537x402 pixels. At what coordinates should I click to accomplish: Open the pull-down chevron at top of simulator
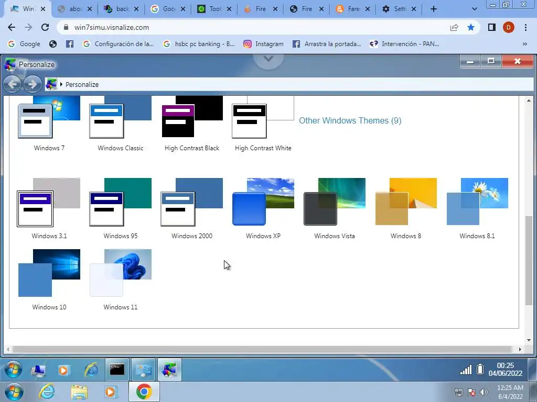(268, 59)
